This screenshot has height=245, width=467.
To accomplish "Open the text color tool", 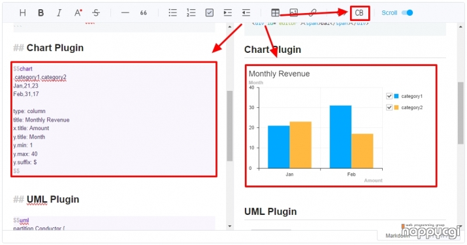I will [x=78, y=13].
